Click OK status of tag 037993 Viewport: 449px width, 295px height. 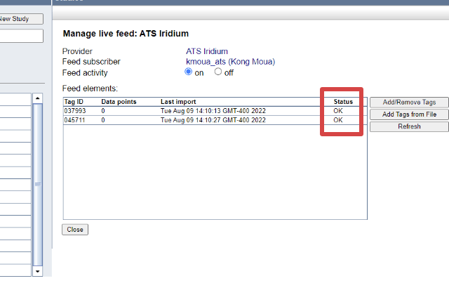(338, 111)
